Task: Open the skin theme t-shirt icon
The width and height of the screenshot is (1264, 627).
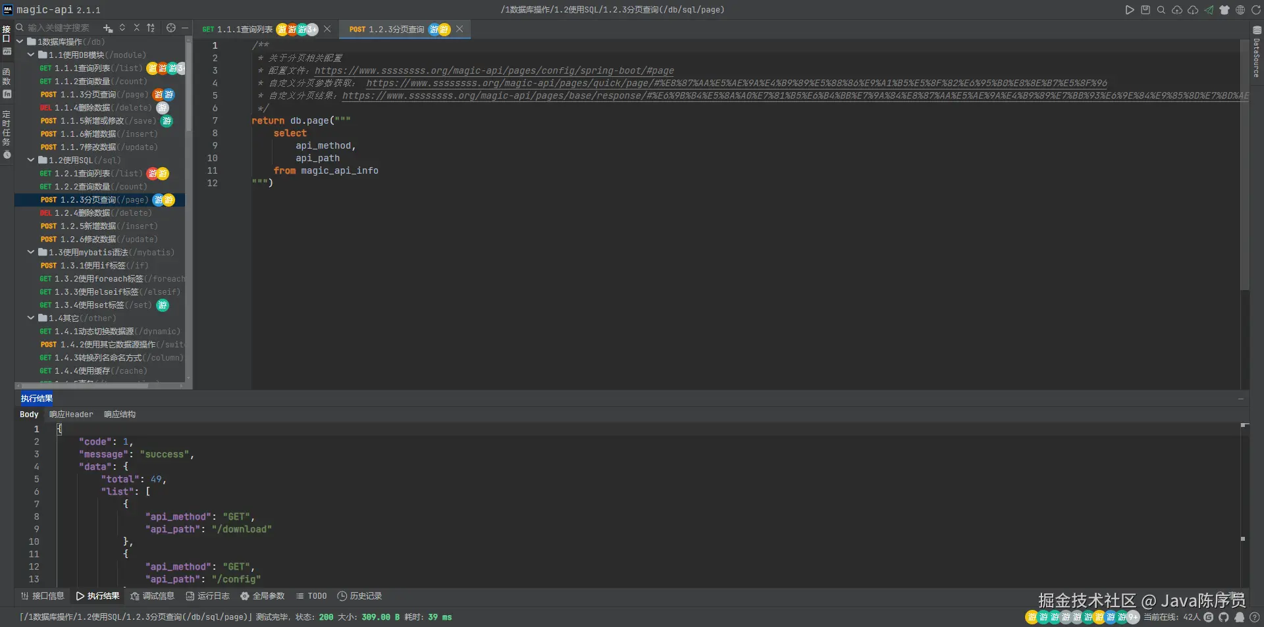Action: [x=1224, y=10]
